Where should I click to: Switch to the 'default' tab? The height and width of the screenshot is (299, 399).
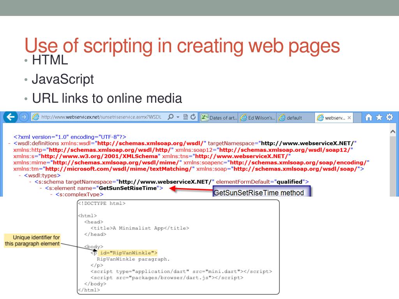295,118
